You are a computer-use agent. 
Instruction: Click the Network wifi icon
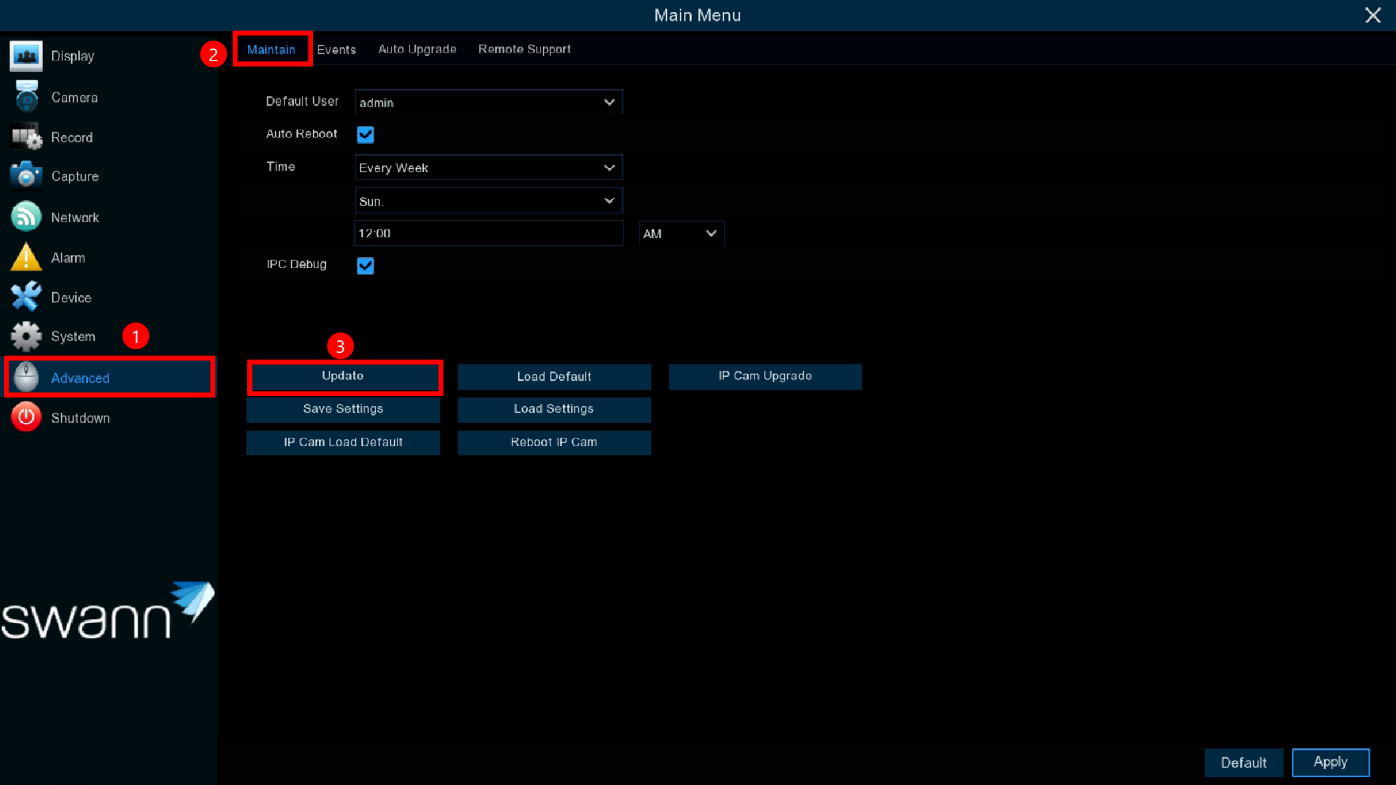click(x=26, y=217)
